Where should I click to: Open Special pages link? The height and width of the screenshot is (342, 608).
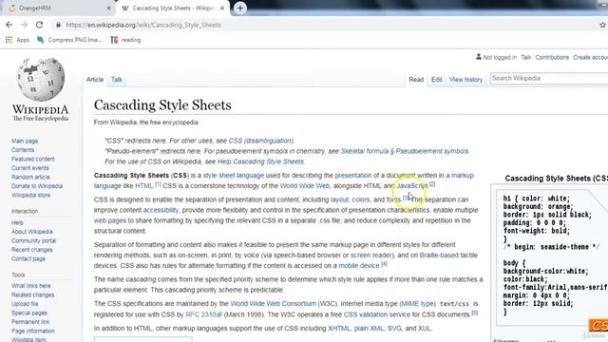tap(29, 313)
